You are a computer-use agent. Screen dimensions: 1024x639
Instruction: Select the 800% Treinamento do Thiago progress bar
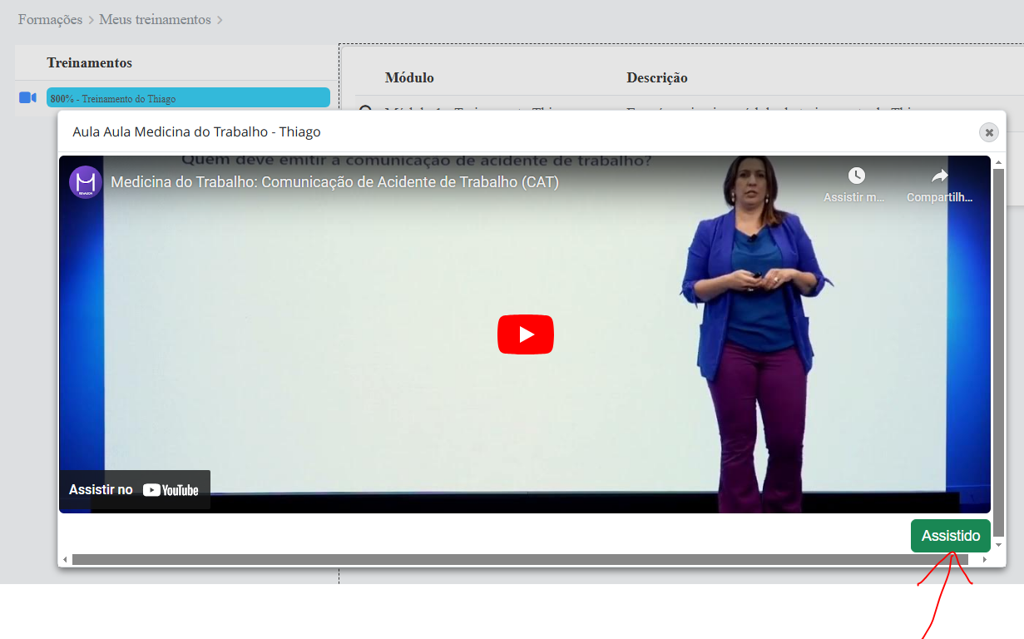click(x=188, y=98)
